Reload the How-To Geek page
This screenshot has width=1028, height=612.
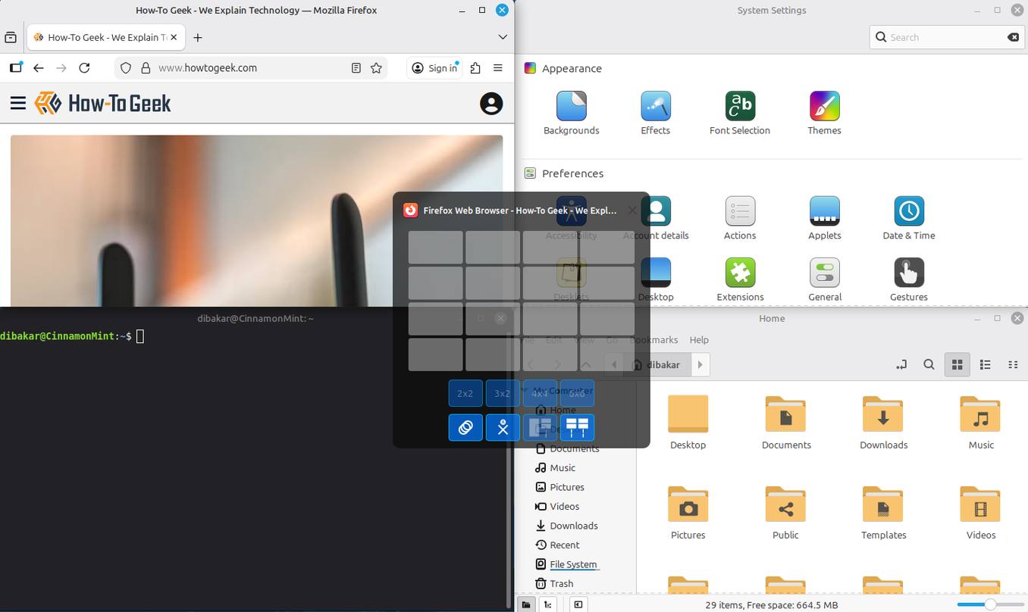click(x=84, y=68)
